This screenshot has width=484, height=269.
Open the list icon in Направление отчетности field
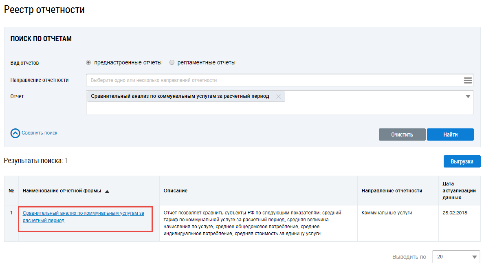click(x=468, y=80)
